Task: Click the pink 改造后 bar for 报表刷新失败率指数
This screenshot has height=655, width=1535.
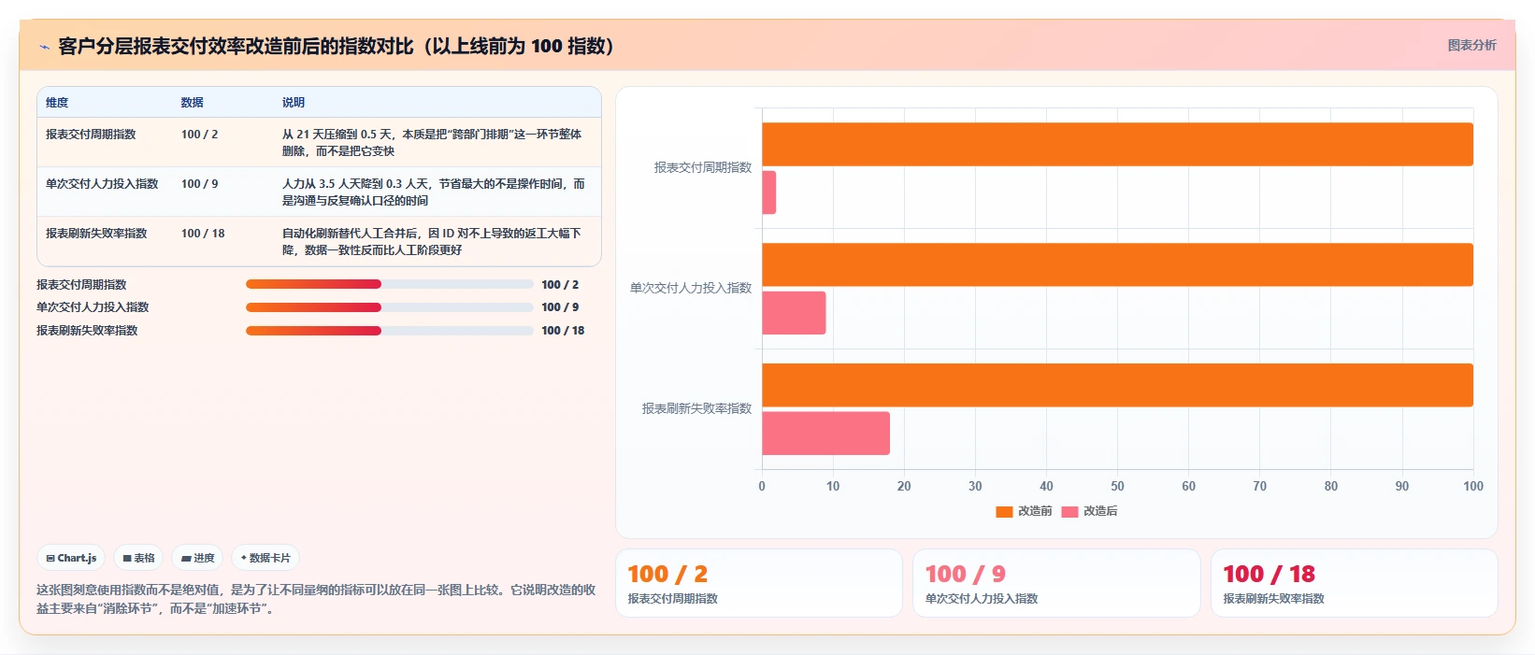Action: (825, 434)
